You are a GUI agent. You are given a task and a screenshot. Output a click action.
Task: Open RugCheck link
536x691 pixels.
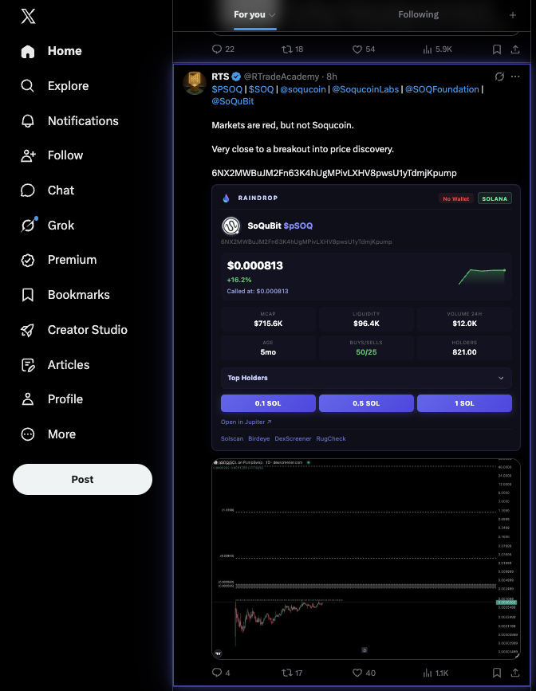(x=331, y=439)
